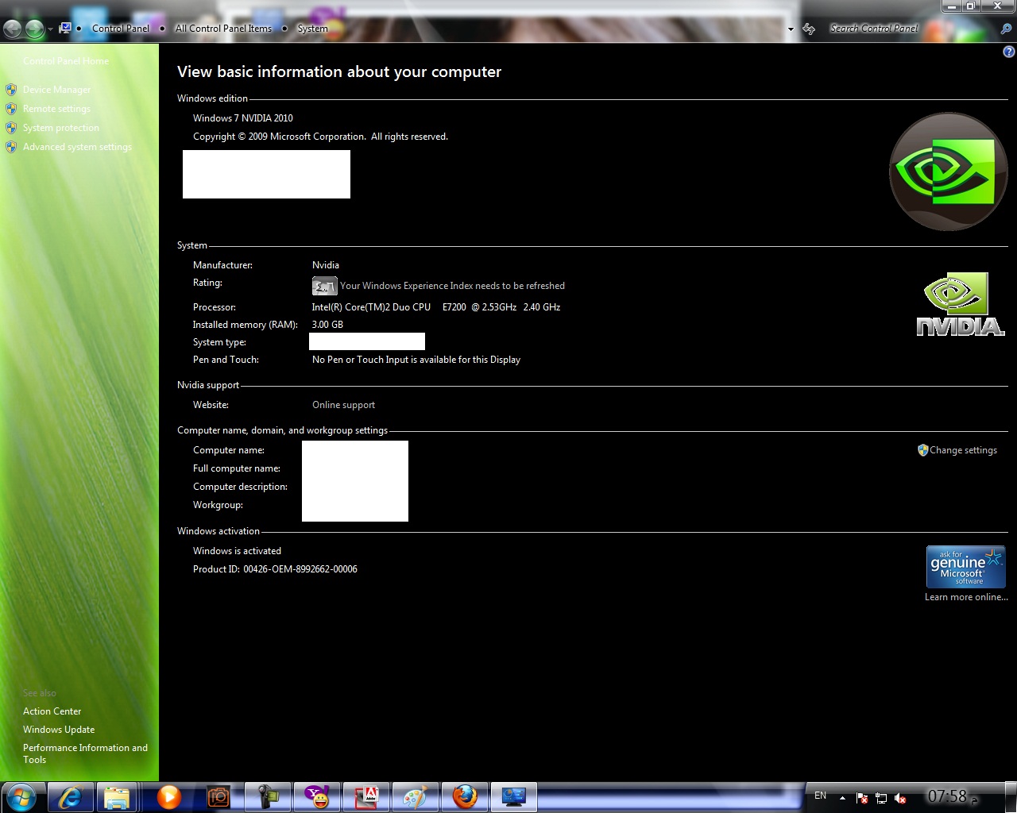Open the recent pages dropdown beside Forward
Image resolution: width=1017 pixels, height=813 pixels.
pos(50,29)
